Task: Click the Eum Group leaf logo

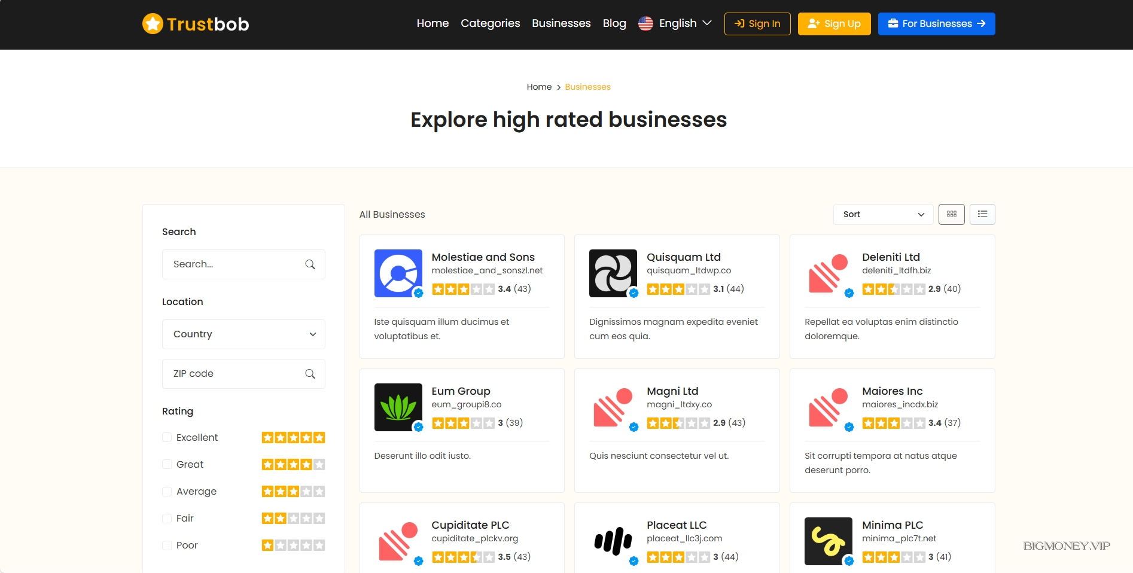Action: coord(398,407)
